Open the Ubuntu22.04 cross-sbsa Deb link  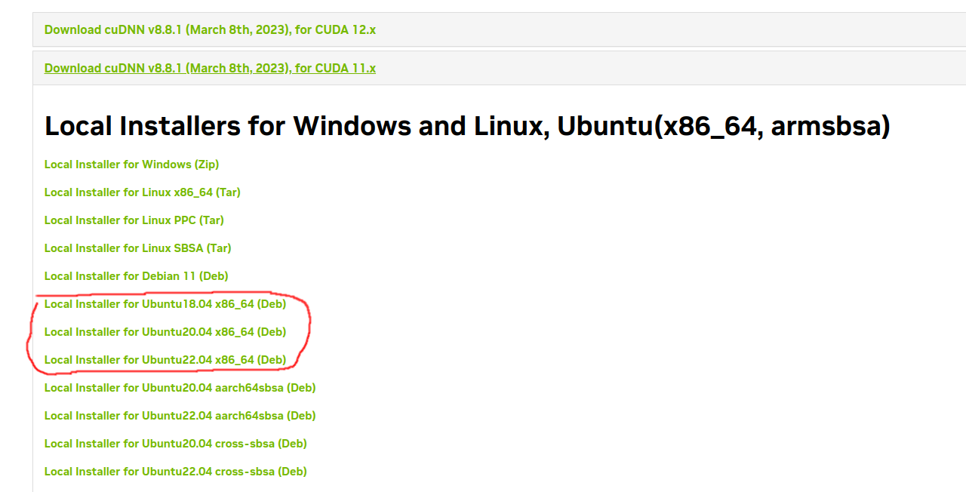175,471
